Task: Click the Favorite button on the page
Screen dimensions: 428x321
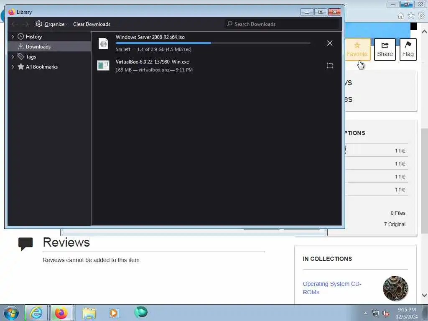Action: click(x=358, y=50)
